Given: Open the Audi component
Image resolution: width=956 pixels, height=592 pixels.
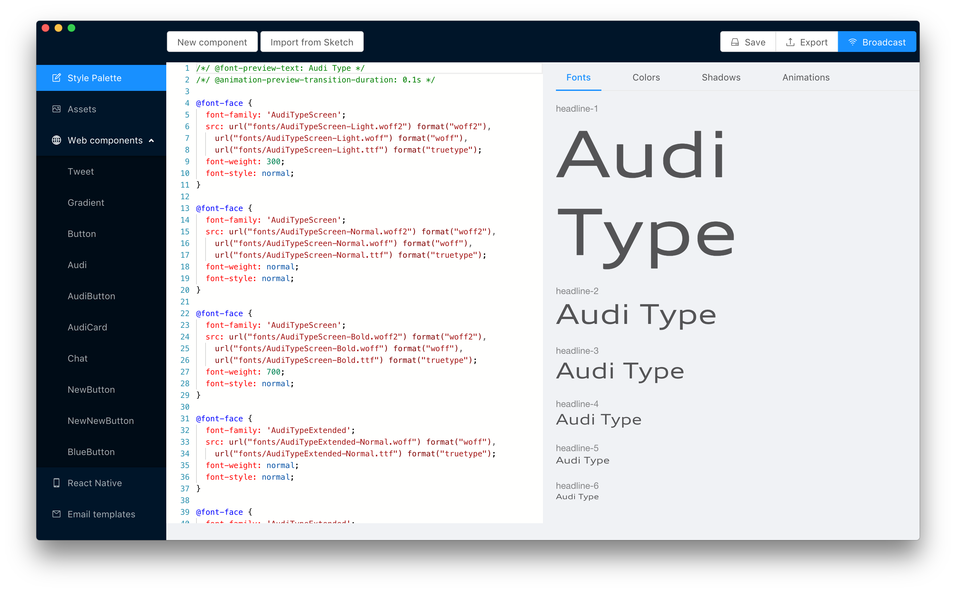Looking at the screenshot, I should pos(101,265).
